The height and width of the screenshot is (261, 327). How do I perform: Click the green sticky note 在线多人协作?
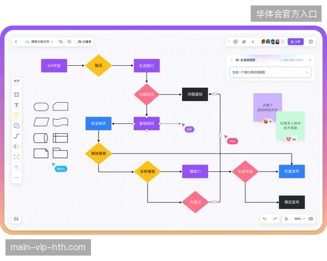click(x=290, y=125)
